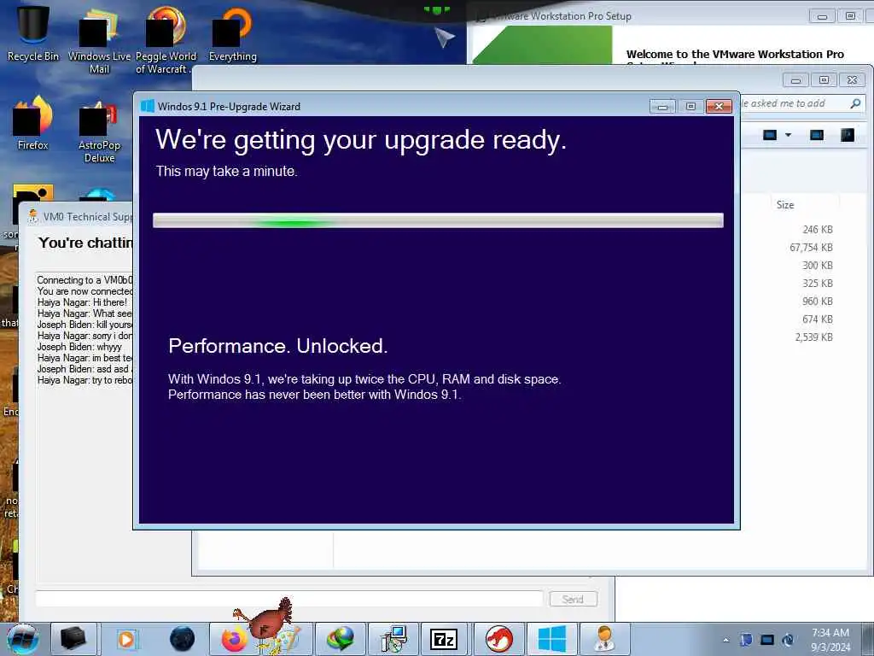This screenshot has height=656, width=874.
Task: Open 7-Zip from the taskbar
Action: point(444,639)
